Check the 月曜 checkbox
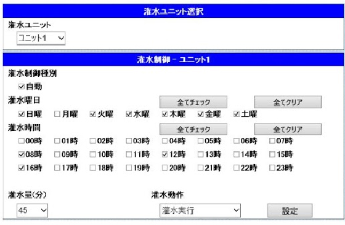 [57, 114]
